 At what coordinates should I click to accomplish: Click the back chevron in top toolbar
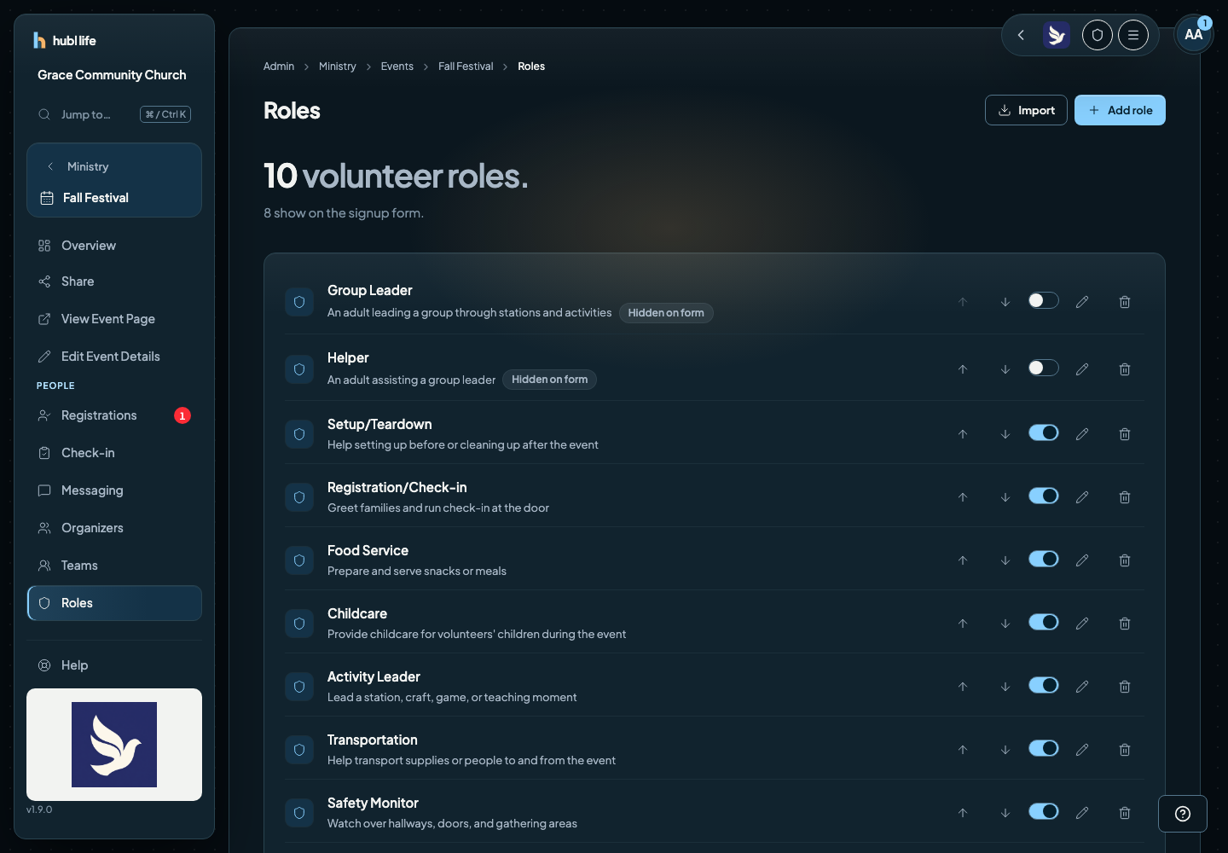point(1021,35)
